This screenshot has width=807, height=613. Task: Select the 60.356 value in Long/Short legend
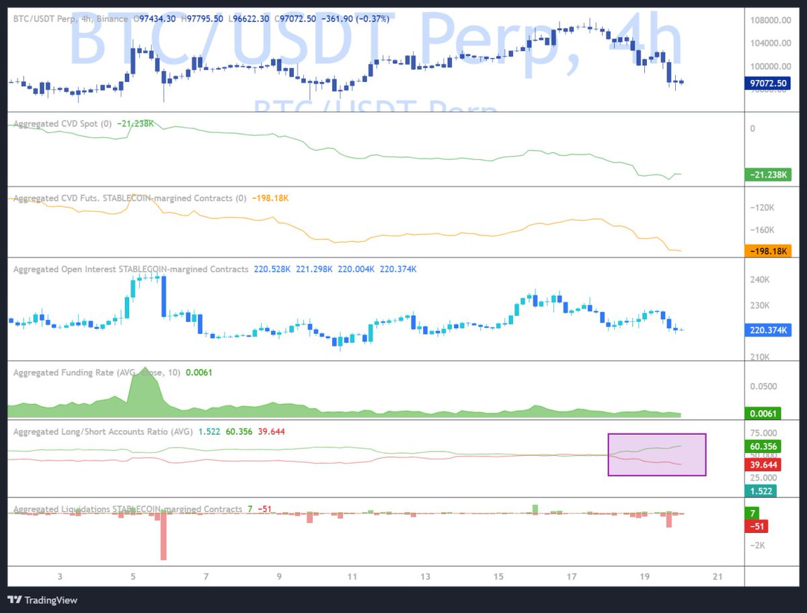coord(239,432)
